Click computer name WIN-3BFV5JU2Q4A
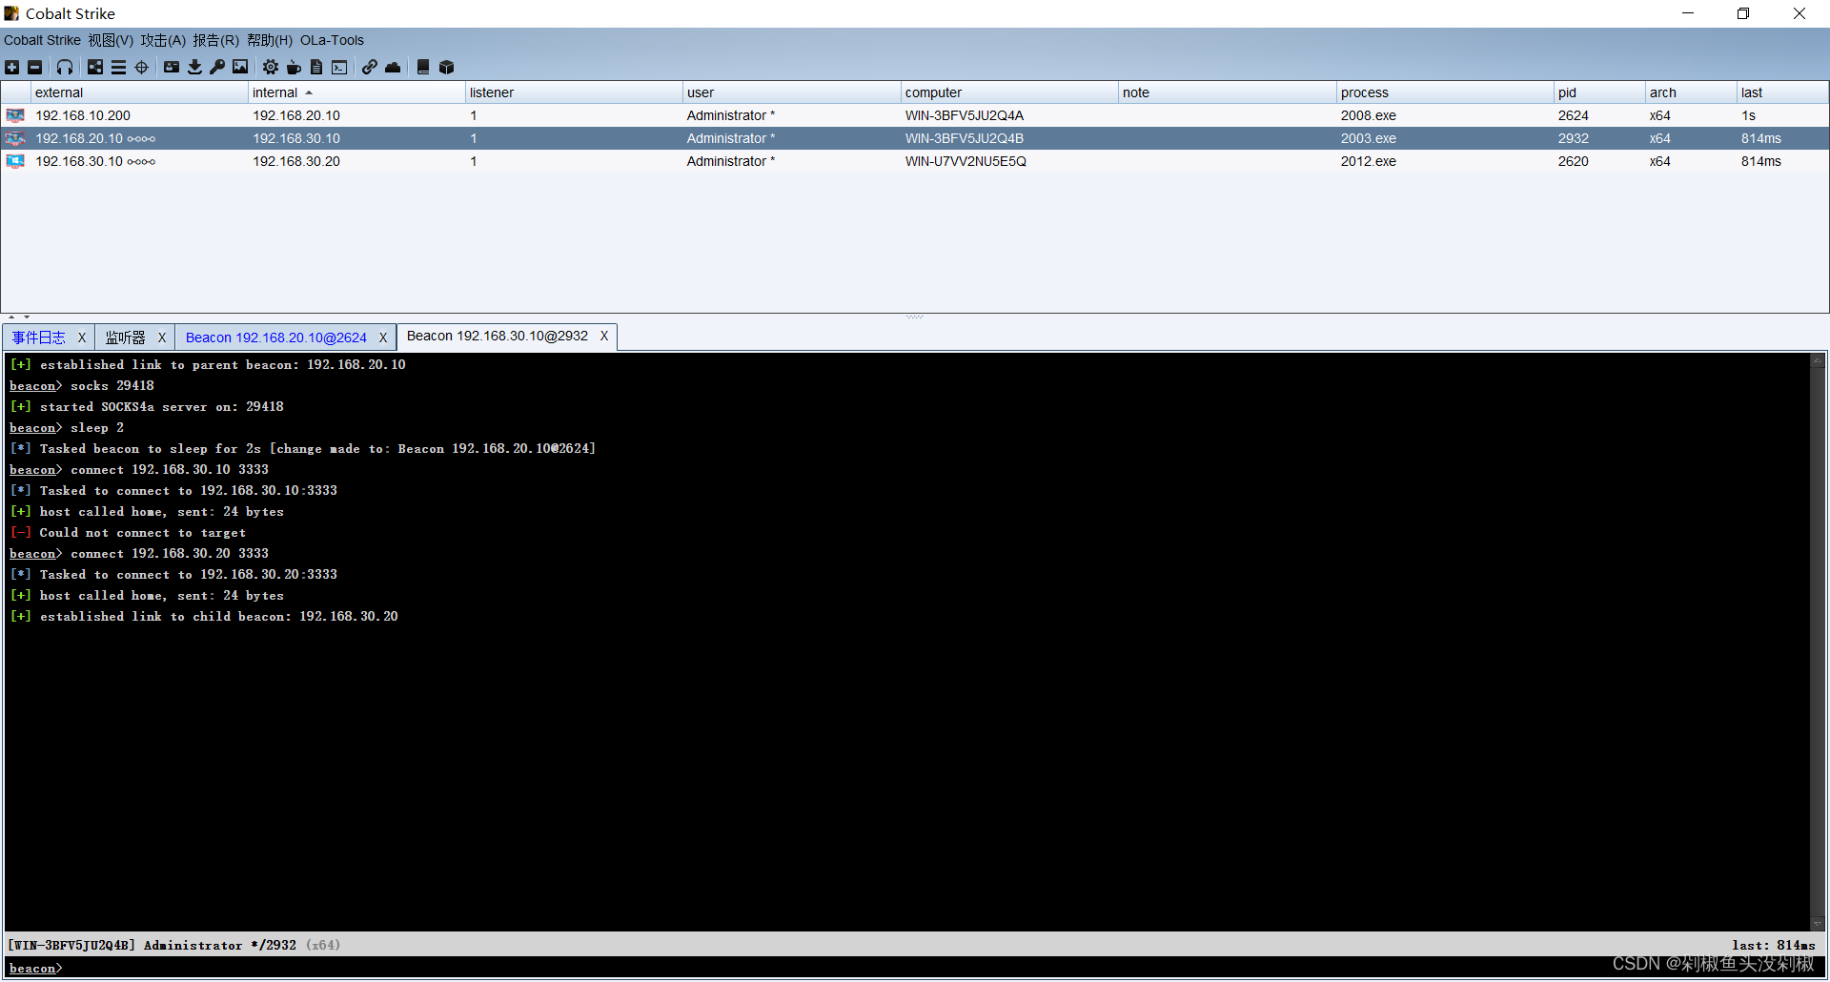1830x982 pixels. [x=964, y=115]
